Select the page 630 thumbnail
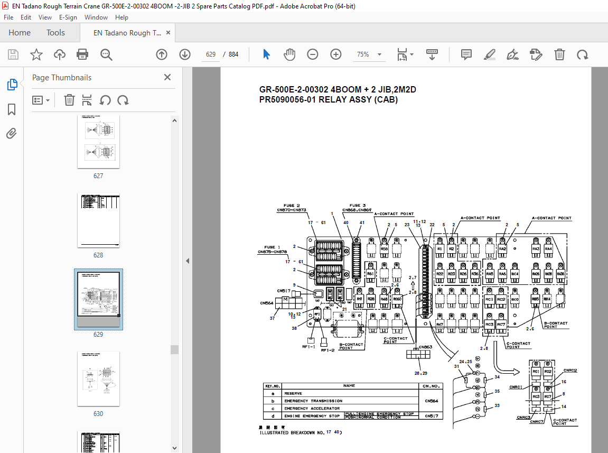608x453 pixels. coord(98,379)
